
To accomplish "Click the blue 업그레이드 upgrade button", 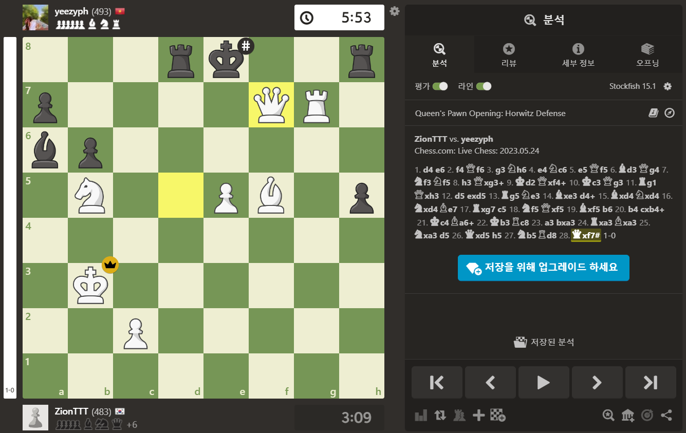I will click(x=544, y=268).
